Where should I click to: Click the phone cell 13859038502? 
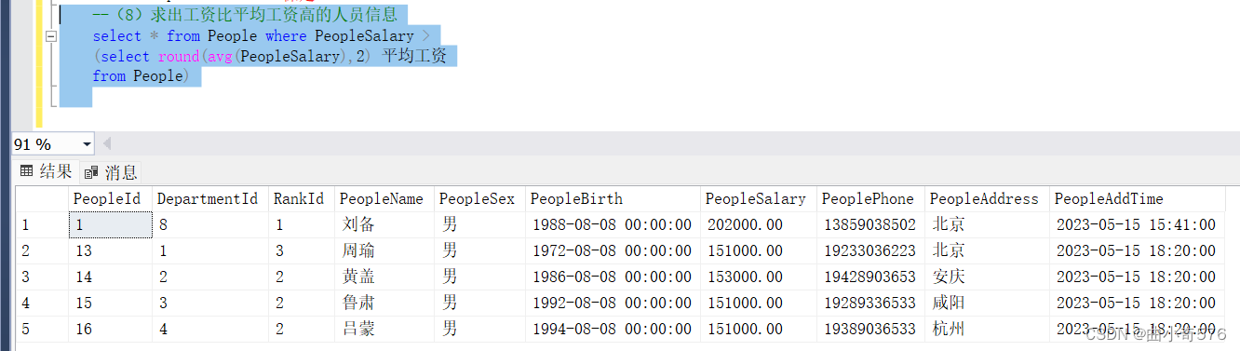click(x=870, y=224)
